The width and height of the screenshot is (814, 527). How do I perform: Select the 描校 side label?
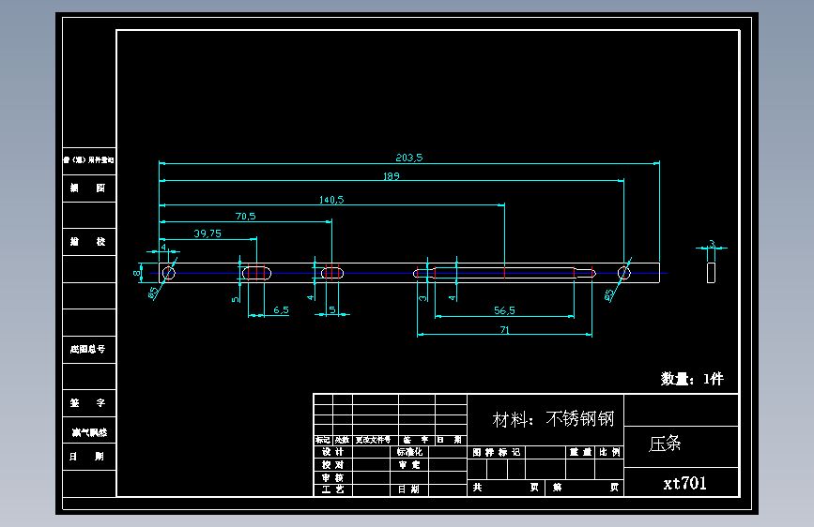87,241
